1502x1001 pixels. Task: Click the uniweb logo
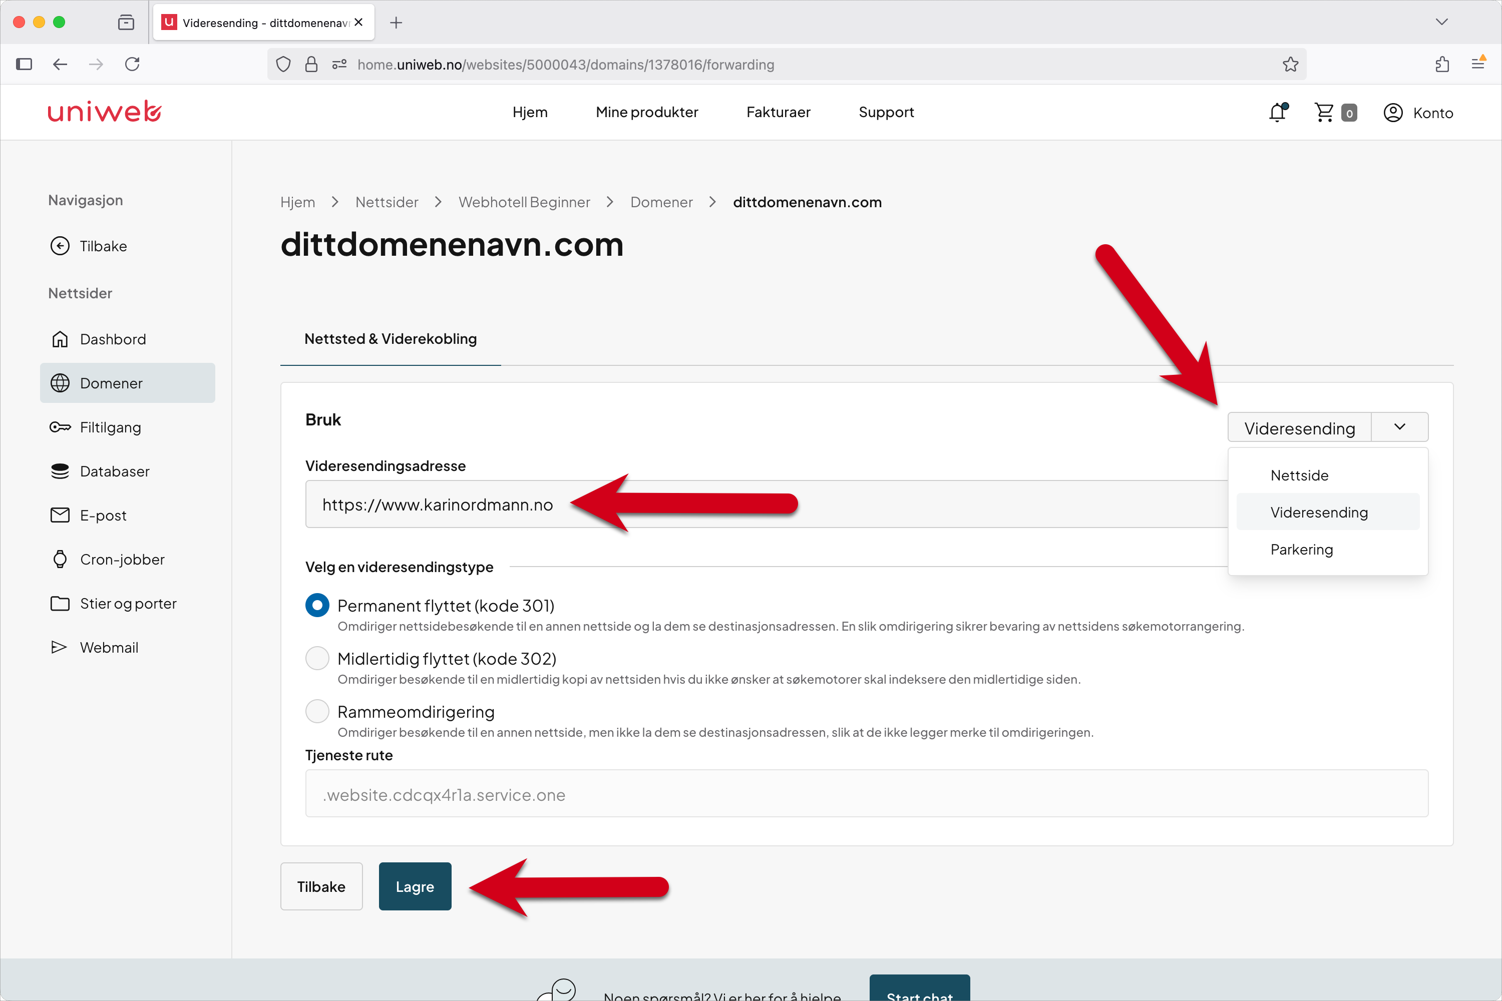click(105, 112)
